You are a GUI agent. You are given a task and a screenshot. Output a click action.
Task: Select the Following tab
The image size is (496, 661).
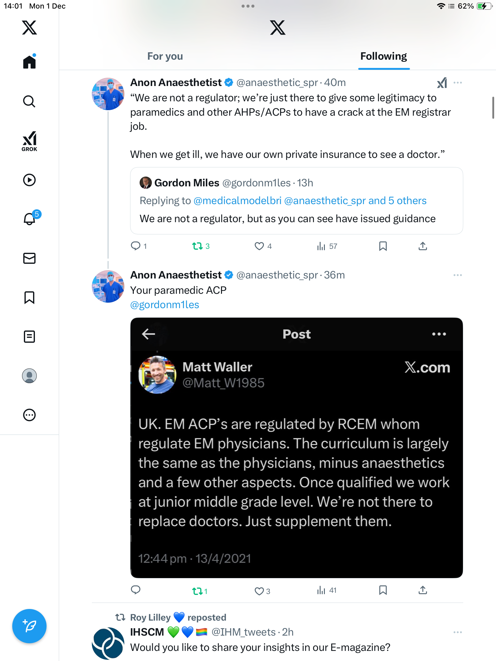[383, 56]
